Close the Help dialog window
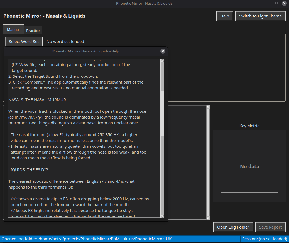 pos(163,51)
